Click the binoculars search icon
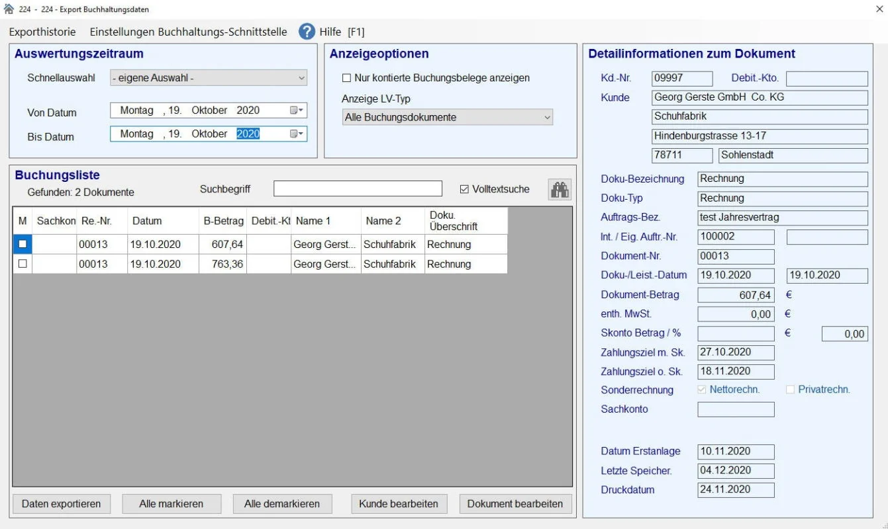The image size is (888, 529). tap(560, 190)
